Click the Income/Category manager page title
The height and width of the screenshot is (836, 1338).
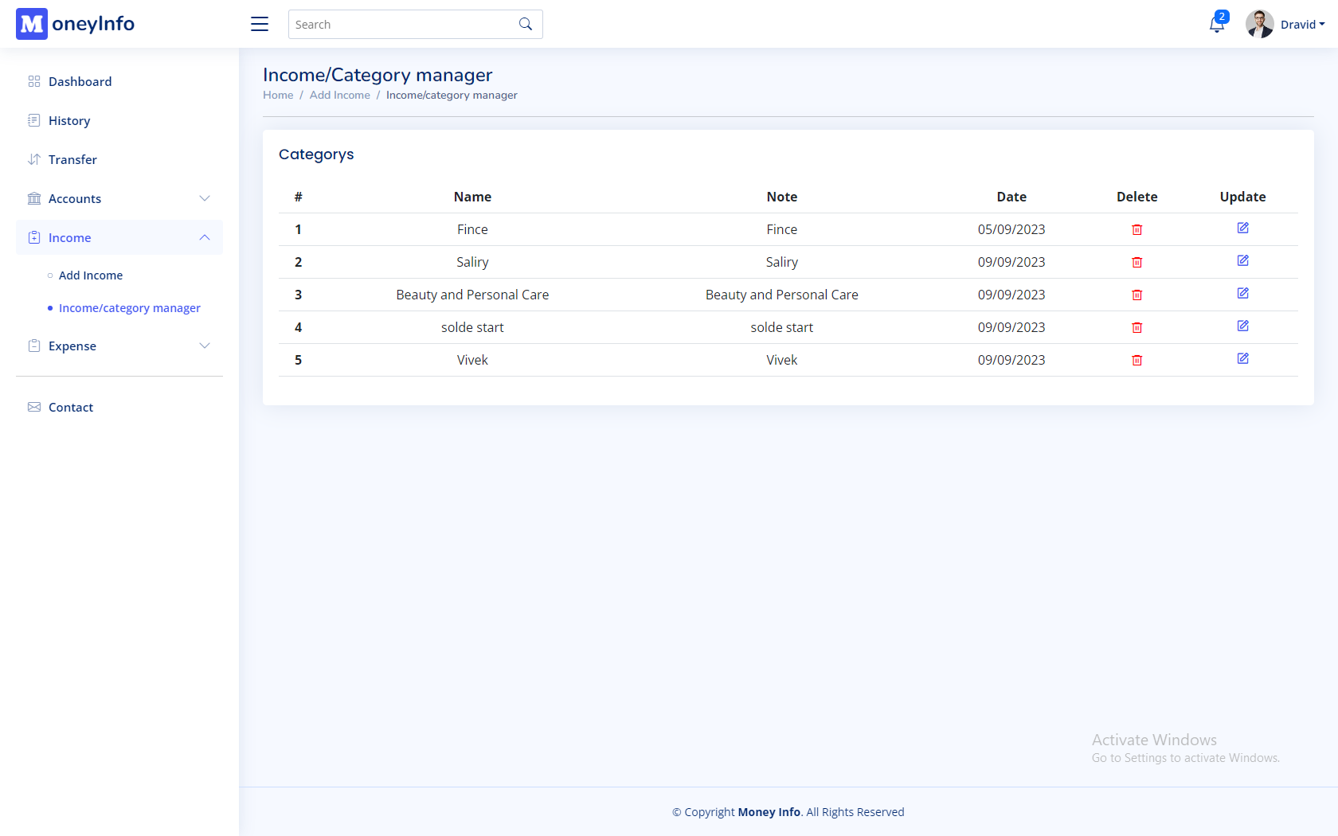click(x=378, y=75)
